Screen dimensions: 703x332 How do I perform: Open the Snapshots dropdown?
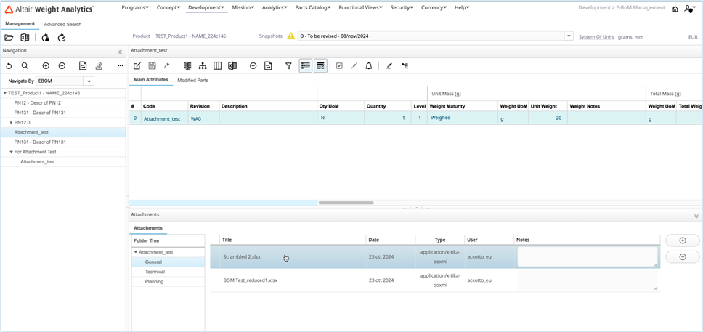point(569,36)
